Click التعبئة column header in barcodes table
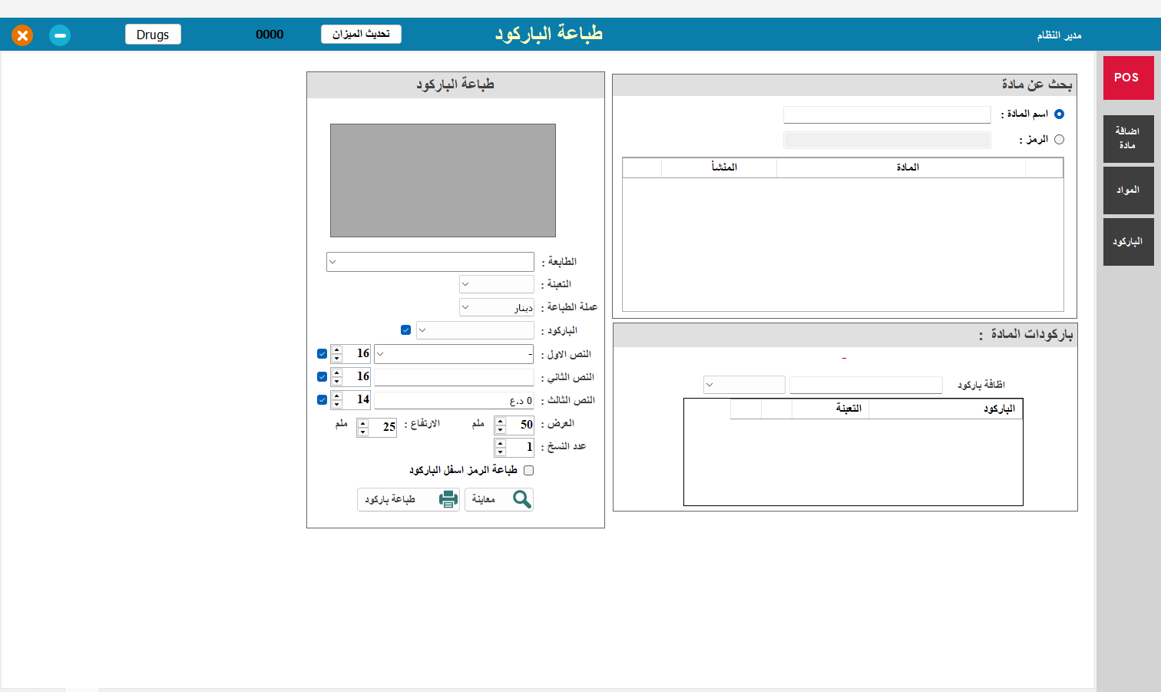 [x=830, y=409]
